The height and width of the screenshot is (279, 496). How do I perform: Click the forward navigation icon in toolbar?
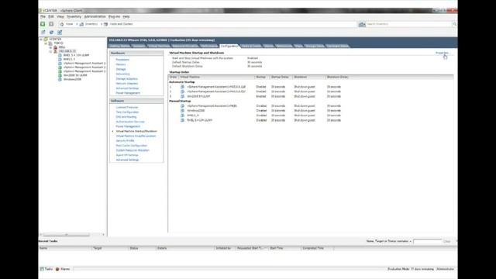[x=51, y=24]
